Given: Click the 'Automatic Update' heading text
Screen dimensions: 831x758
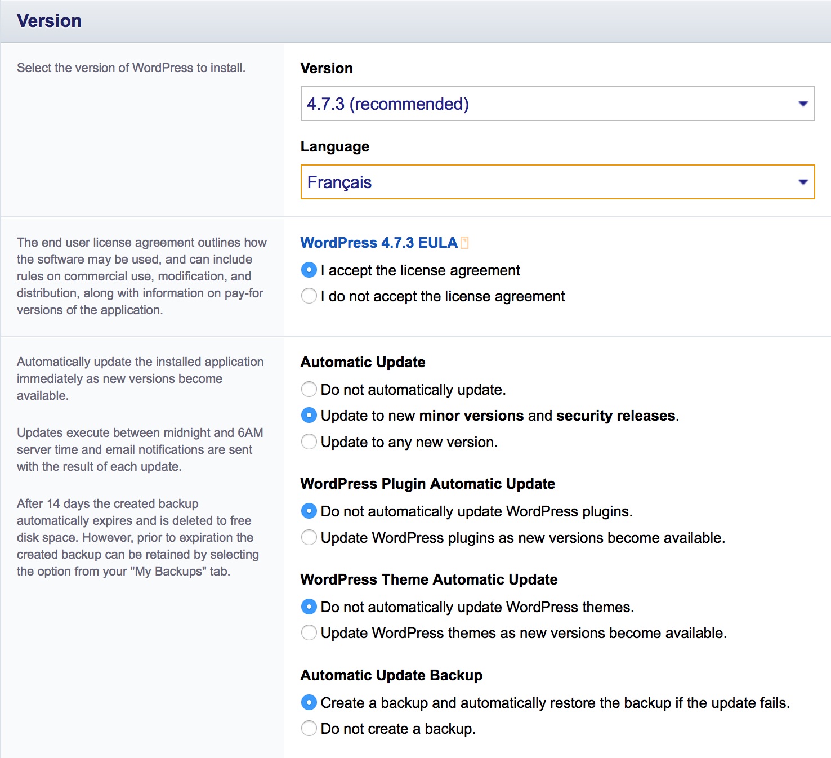Looking at the screenshot, I should coord(363,362).
